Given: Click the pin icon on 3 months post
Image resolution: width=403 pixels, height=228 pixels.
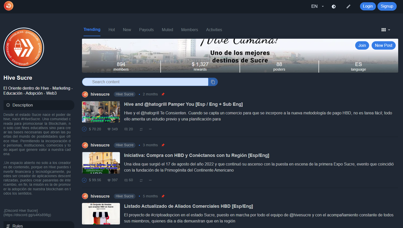Looking at the screenshot, I should pyautogui.click(x=163, y=145).
